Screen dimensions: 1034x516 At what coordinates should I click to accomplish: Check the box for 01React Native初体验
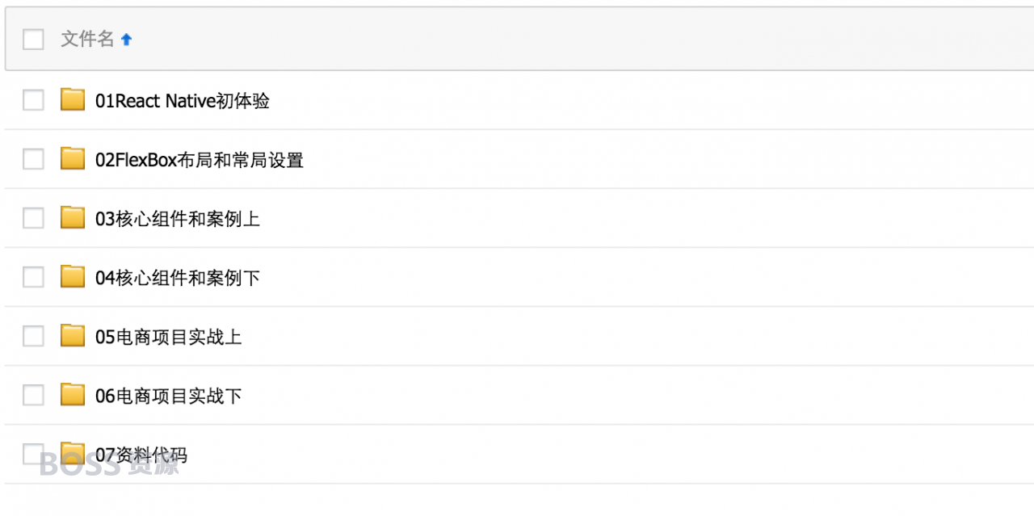pos(33,100)
